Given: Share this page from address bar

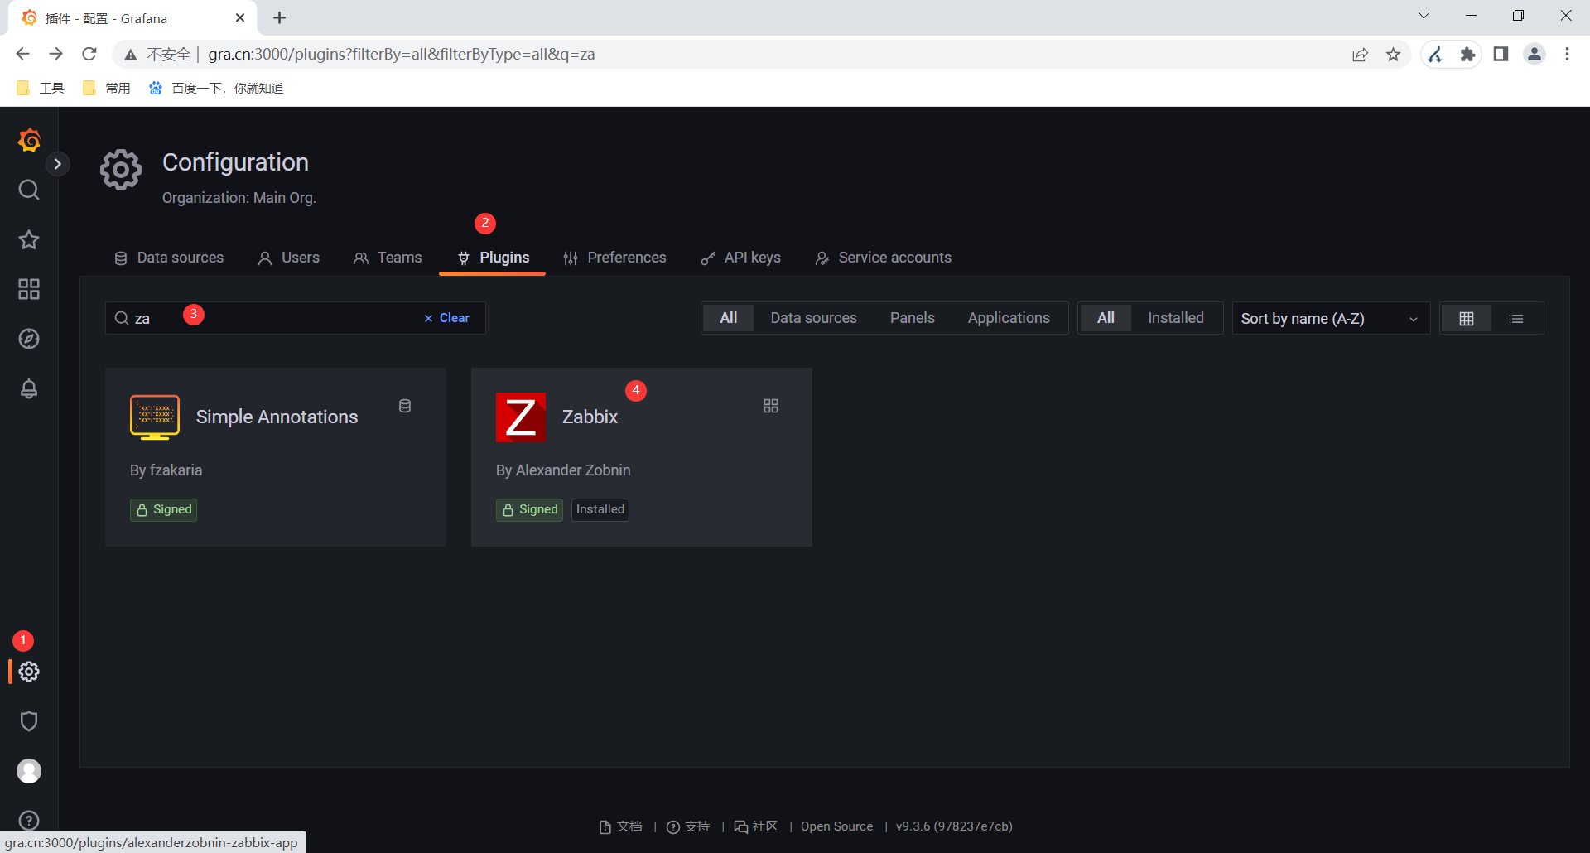Looking at the screenshot, I should click(1360, 54).
